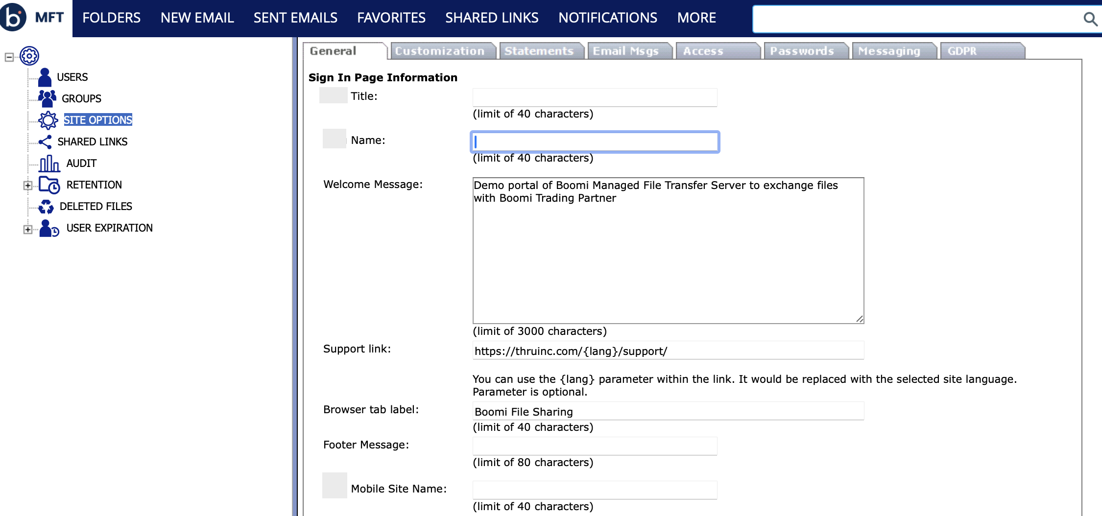This screenshot has width=1102, height=516.
Task: Click the search magnifier icon
Action: pos(1090,19)
